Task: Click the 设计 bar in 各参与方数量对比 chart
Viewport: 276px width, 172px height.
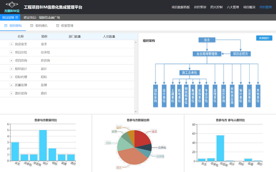Action: 43,145
